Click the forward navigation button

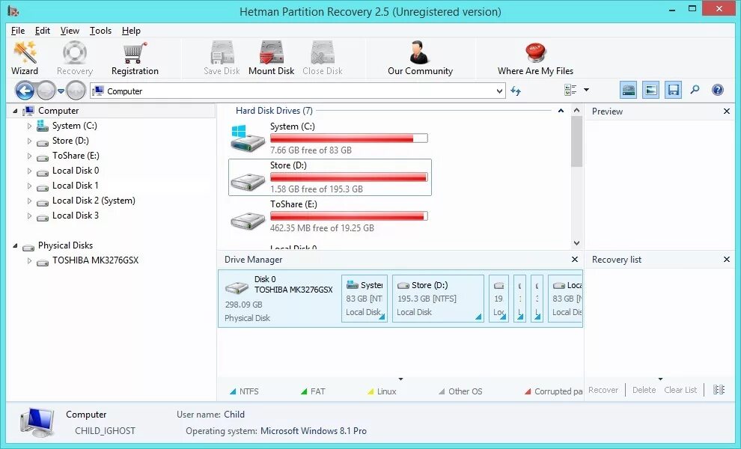[46, 91]
